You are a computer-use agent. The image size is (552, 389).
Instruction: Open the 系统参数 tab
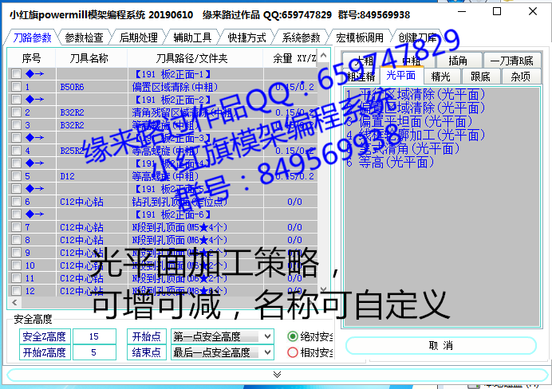[301, 37]
